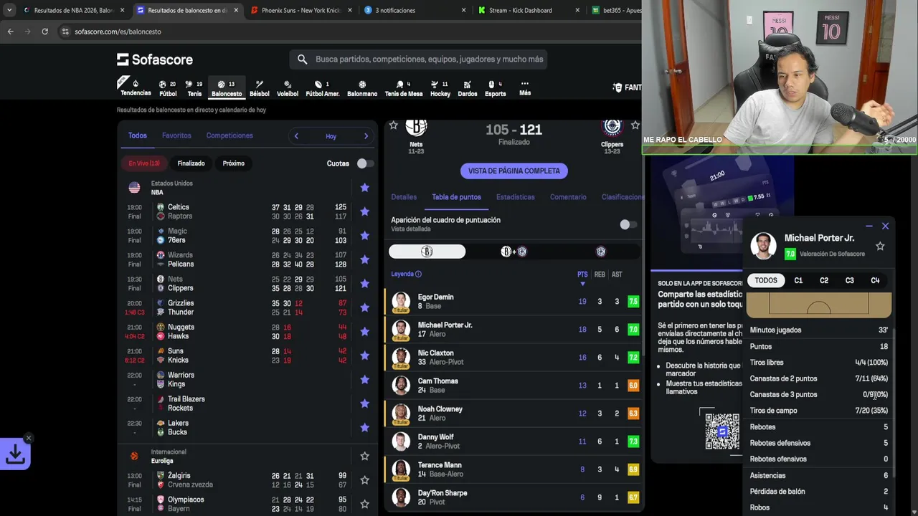This screenshot has width=918, height=516.
Task: Toggle favorite star for Magic vs 76ers
Action: click(x=364, y=235)
